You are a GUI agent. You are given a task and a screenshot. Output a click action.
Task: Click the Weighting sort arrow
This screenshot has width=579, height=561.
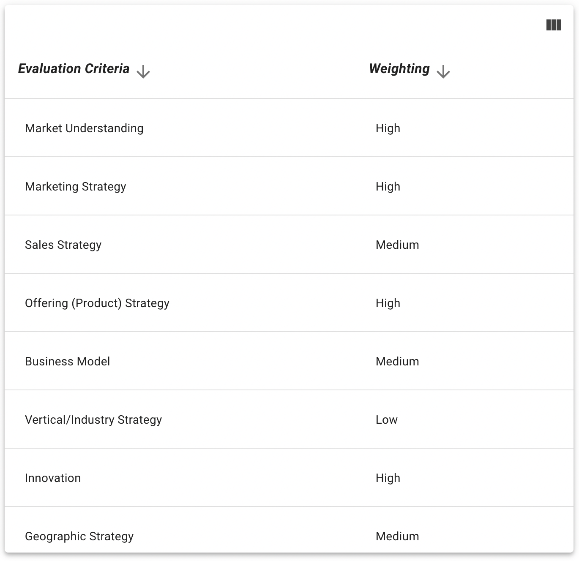[443, 71]
